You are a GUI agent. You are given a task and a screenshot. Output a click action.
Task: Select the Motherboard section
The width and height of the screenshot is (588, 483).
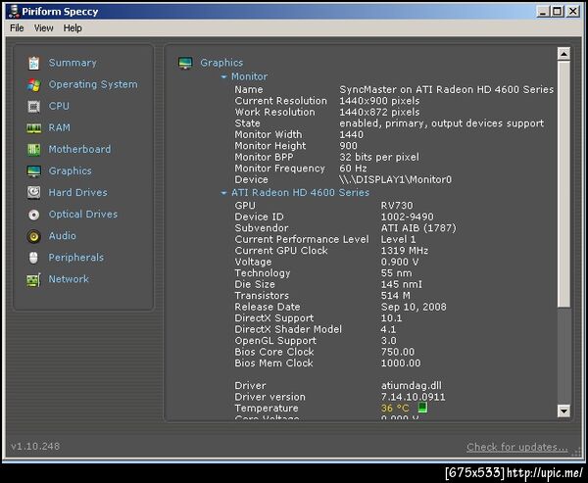[x=80, y=149]
